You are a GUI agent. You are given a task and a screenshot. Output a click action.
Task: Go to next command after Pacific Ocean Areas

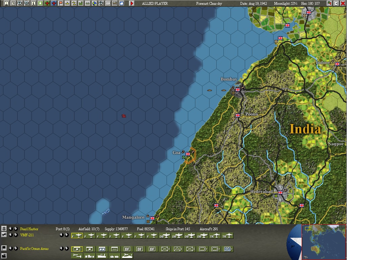tap(16, 248)
